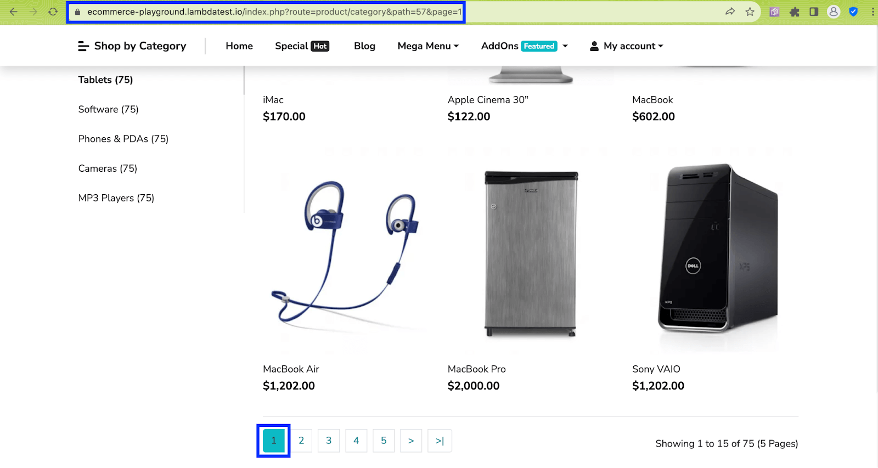This screenshot has width=878, height=468.
Task: Click the blue shield extension icon
Action: [x=853, y=12]
